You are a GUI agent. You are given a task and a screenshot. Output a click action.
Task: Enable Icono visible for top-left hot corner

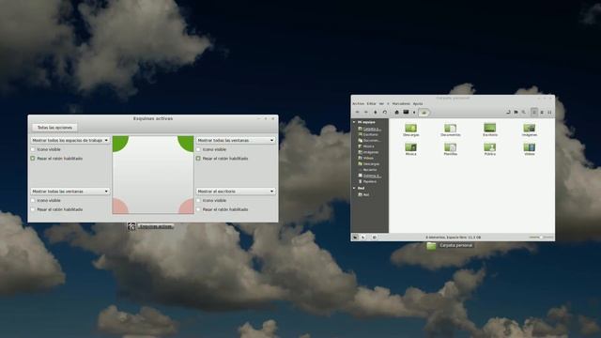pyautogui.click(x=33, y=149)
